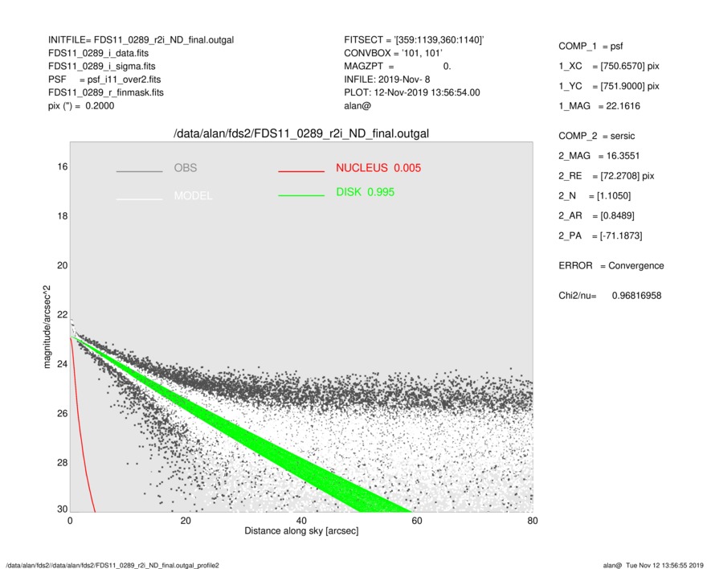Screen dimensions: 711x569
Task: Click the FDS11_0289_r_finmask.fits line
Action: pyautogui.click(x=106, y=92)
